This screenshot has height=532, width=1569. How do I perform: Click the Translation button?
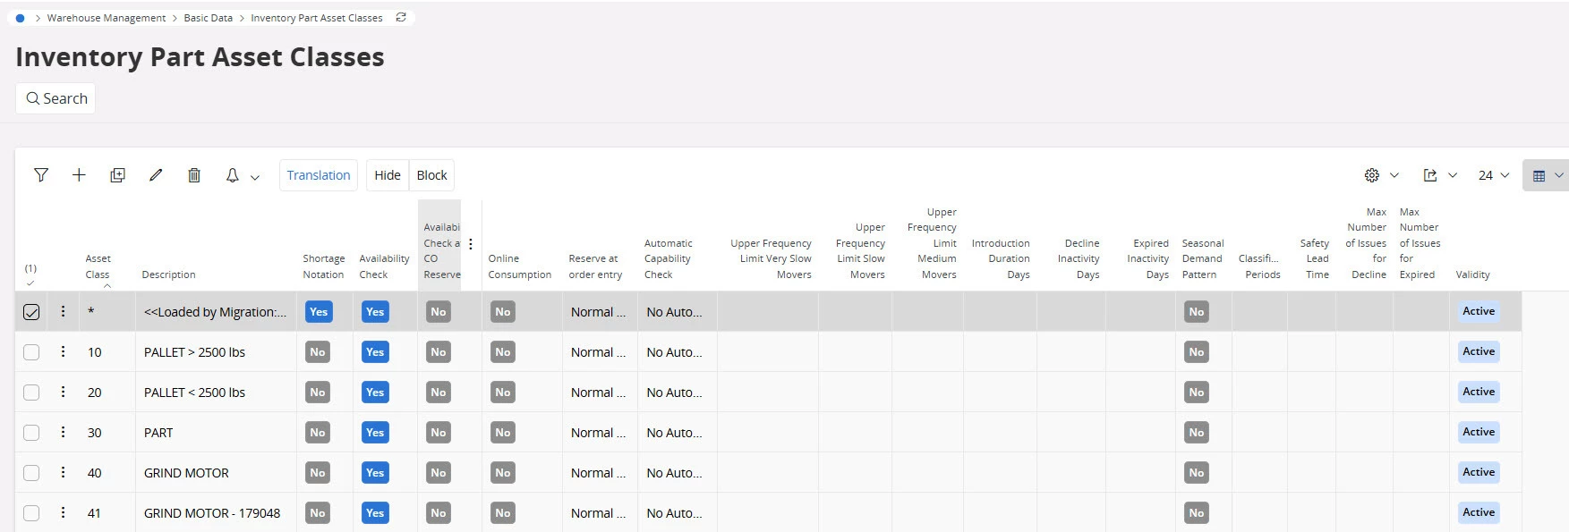tap(319, 175)
